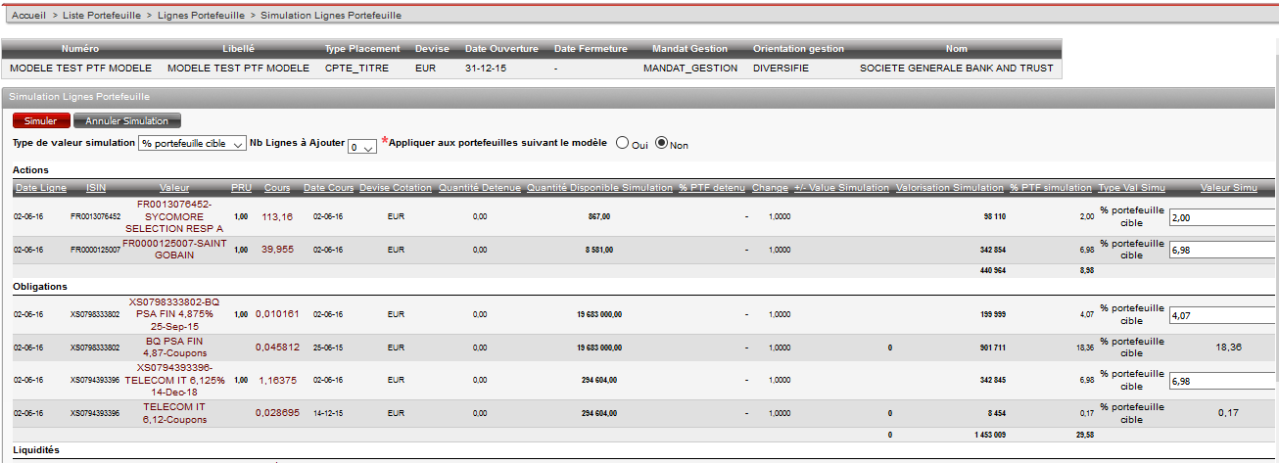
Task: Select the Non radio button
Action: (661, 144)
